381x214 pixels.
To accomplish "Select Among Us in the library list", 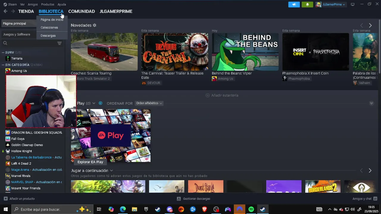I will 19,71.
